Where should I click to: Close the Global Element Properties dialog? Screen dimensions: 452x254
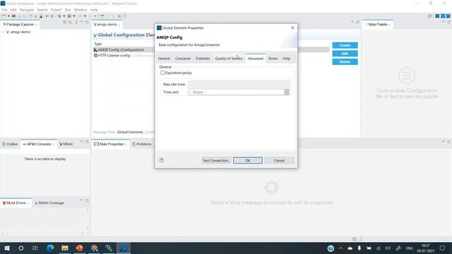tap(292, 28)
